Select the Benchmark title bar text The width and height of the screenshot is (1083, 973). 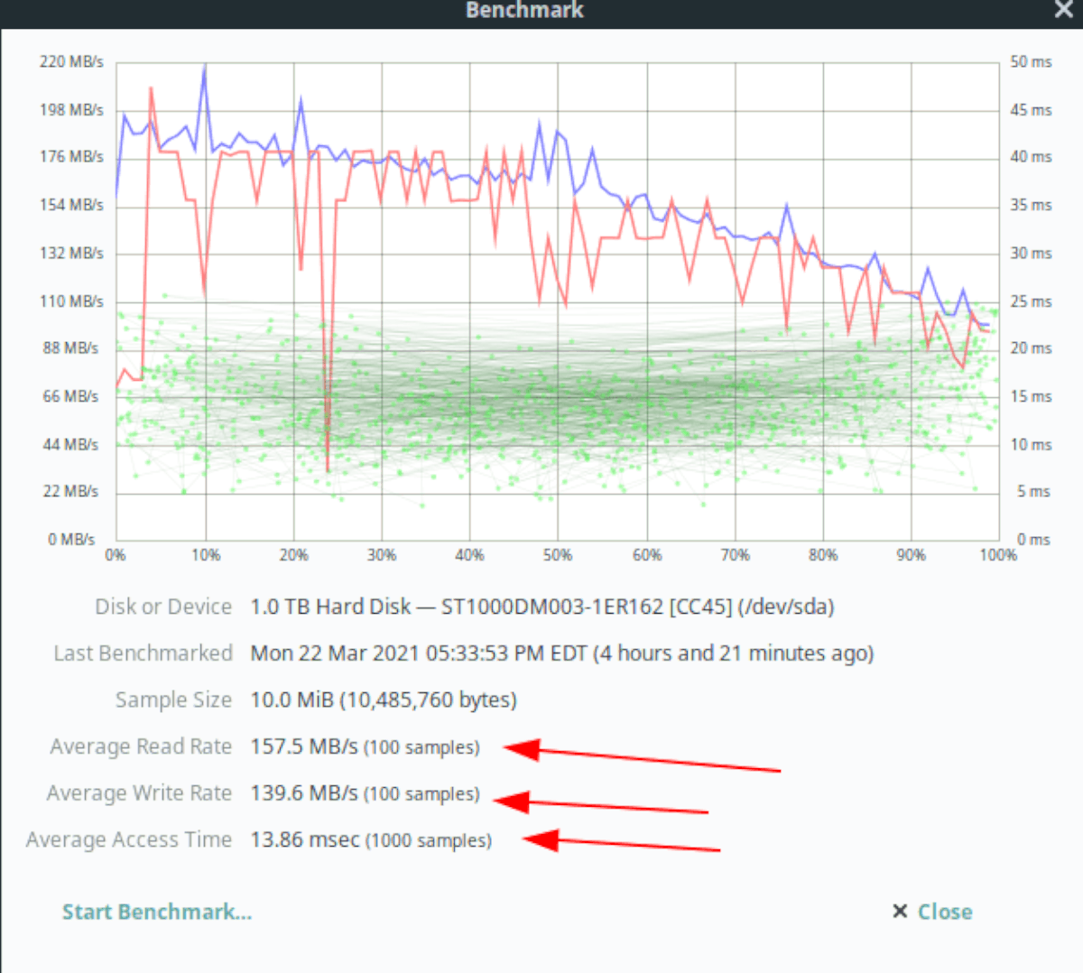pos(523,10)
